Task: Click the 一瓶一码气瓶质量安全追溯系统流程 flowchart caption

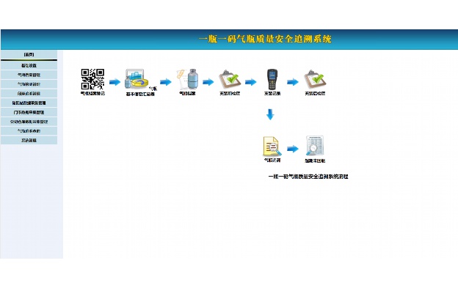Action: [308, 177]
